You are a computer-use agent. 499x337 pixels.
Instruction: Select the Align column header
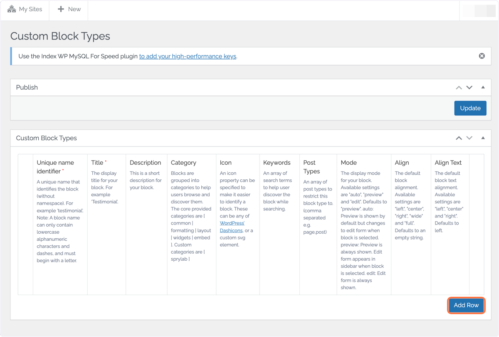(402, 163)
